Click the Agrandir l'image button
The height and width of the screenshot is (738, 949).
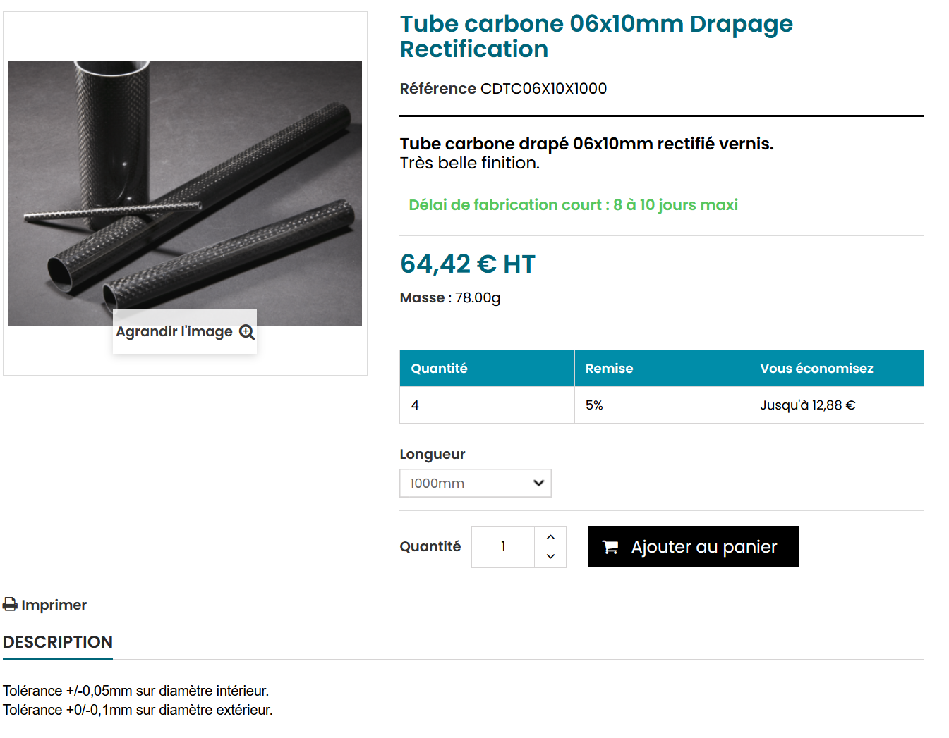click(185, 332)
